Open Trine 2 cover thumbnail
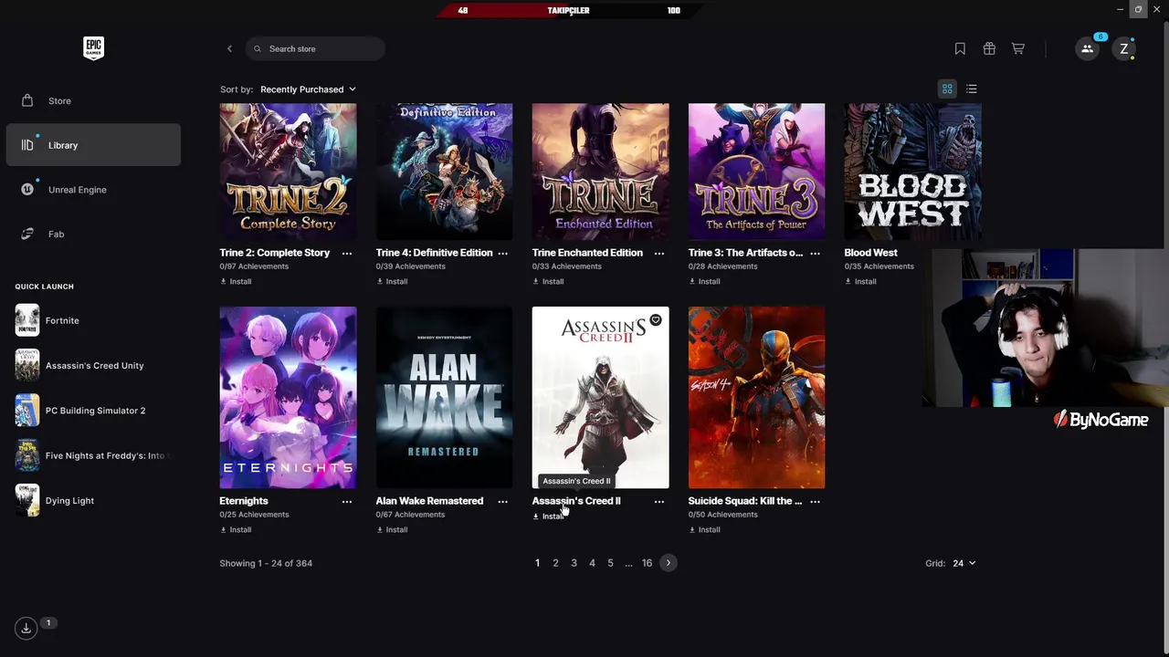This screenshot has height=657, width=1169. [288, 172]
